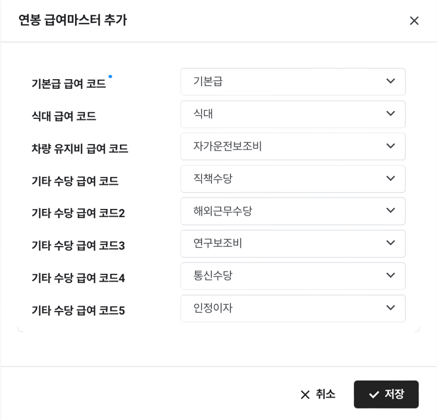Expand chevron arrow beside 인정이자

coord(390,308)
